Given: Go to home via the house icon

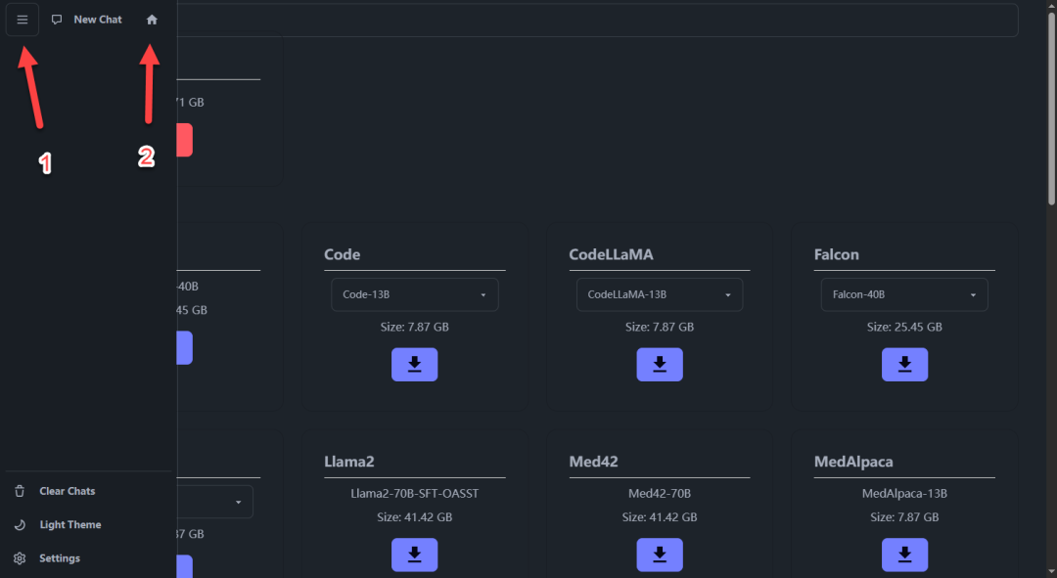Looking at the screenshot, I should click(152, 20).
